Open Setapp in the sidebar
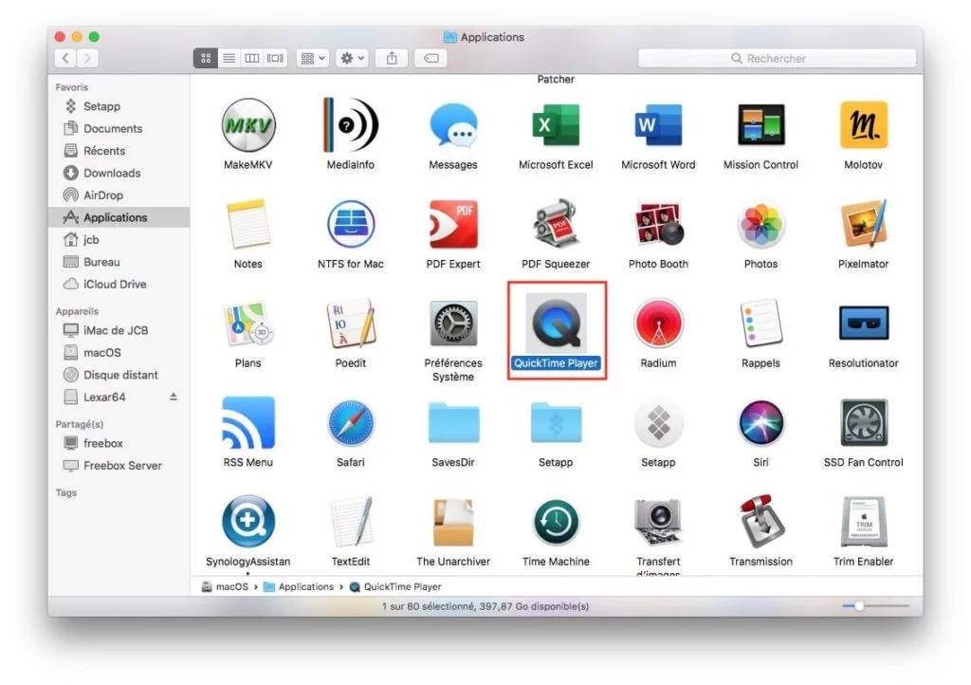This screenshot has height=685, width=971. [x=119, y=106]
